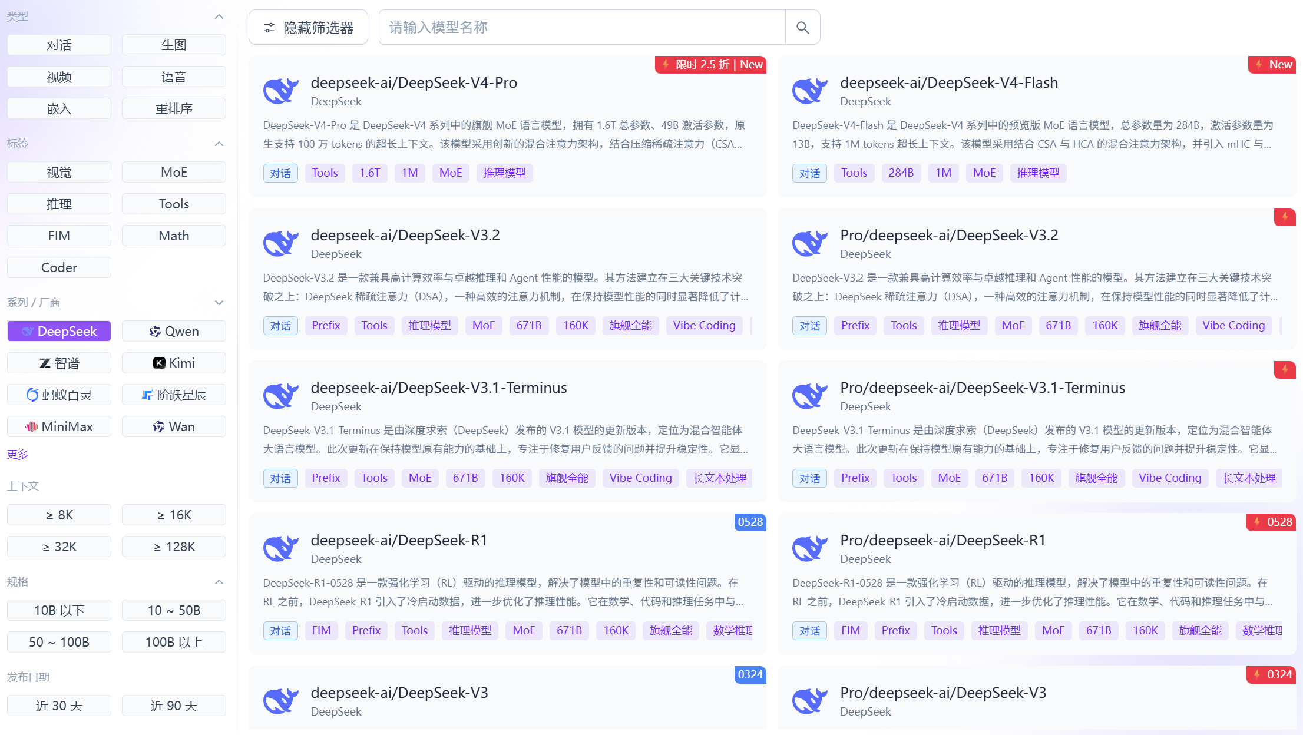Select the DeepSeek vendor filter
Screen dimensions: 1303x735
[59, 331]
